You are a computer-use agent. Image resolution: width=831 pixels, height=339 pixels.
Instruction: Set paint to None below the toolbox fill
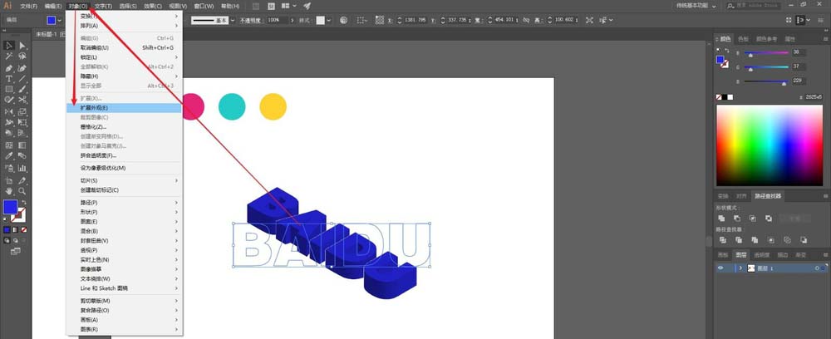pos(24,230)
